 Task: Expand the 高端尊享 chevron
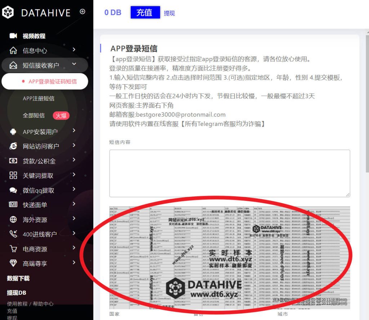(x=74, y=262)
